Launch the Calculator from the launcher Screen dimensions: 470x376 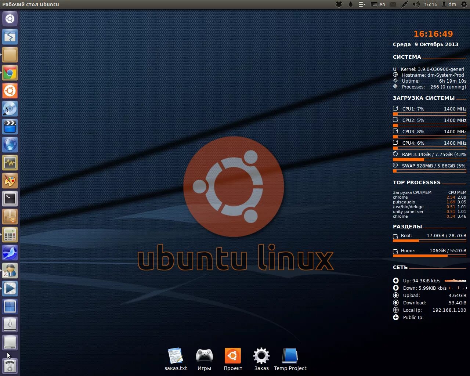point(10,235)
